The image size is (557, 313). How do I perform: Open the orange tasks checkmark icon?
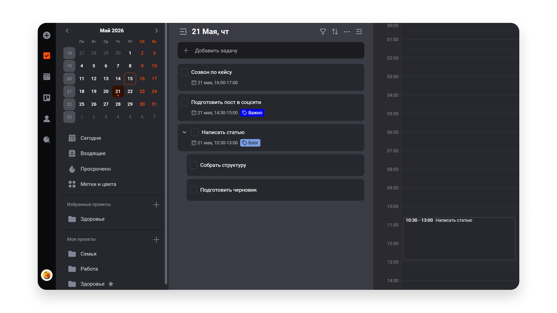pyautogui.click(x=47, y=56)
